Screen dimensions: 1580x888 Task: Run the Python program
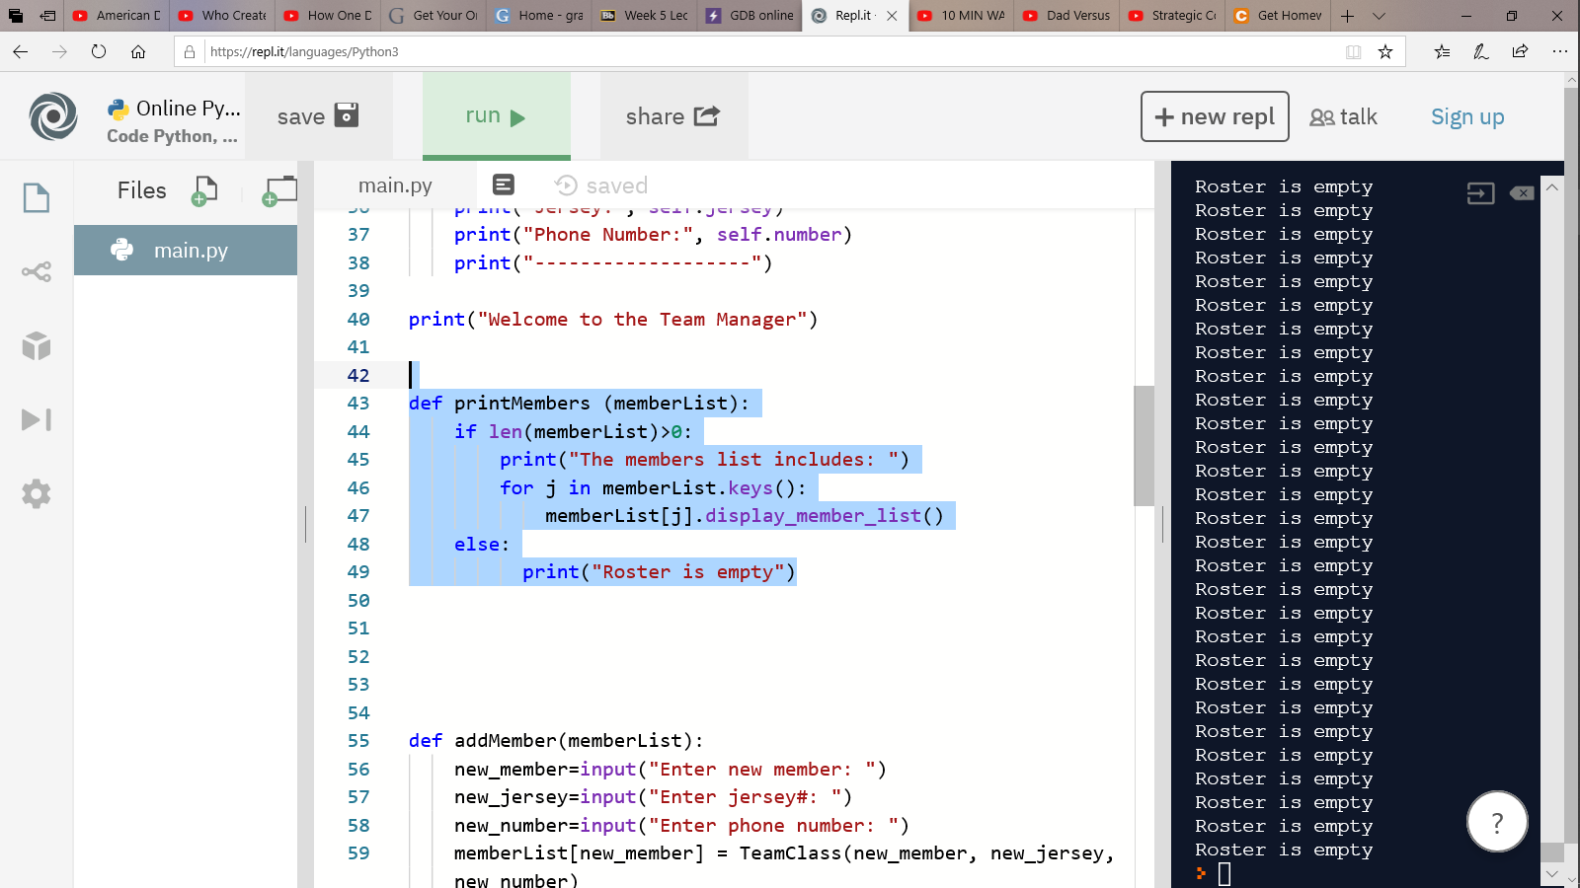pos(496,115)
